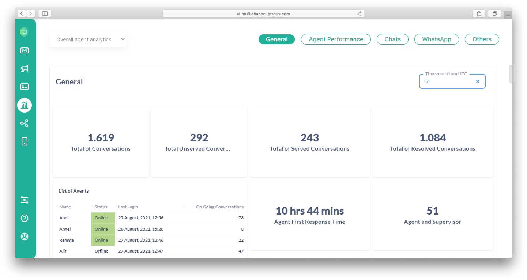Select agent name Alif
The width and height of the screenshot is (527, 280).
pyautogui.click(x=63, y=251)
